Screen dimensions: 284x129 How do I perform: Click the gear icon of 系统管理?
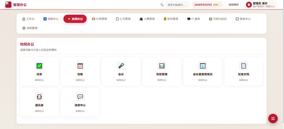pos(24,28)
